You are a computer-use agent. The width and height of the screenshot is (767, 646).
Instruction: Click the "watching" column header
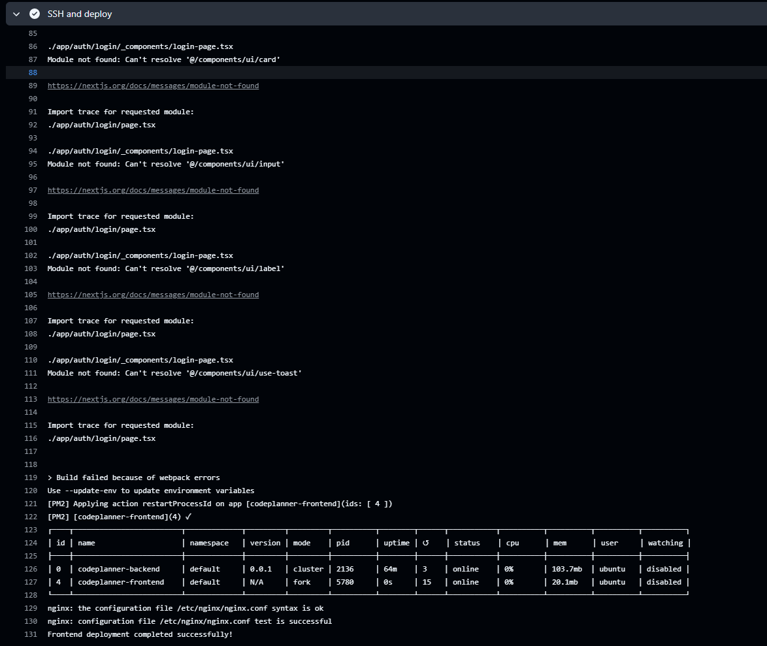pos(665,543)
